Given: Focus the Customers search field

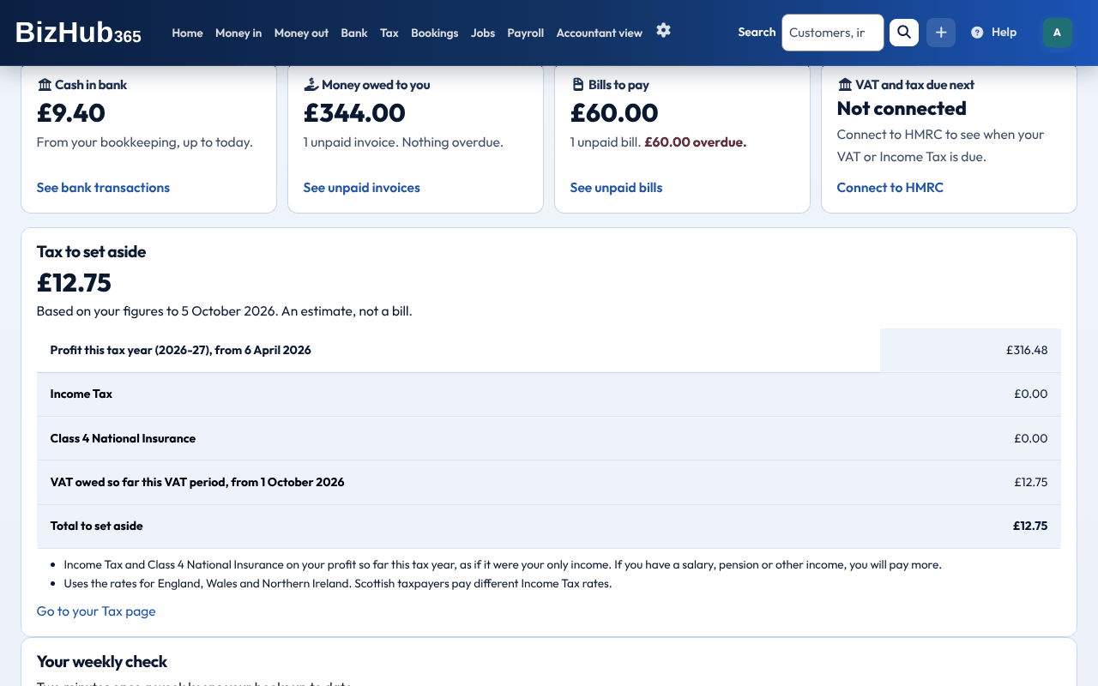Looking at the screenshot, I should 833,33.
